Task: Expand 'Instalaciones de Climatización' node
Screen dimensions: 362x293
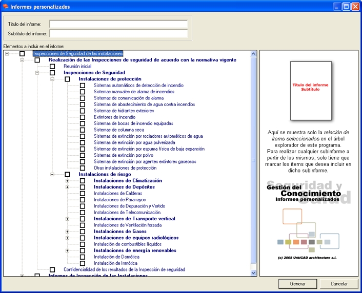Action: (x=67, y=181)
